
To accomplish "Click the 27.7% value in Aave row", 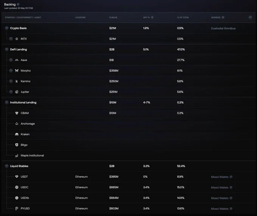I will 181,60.
